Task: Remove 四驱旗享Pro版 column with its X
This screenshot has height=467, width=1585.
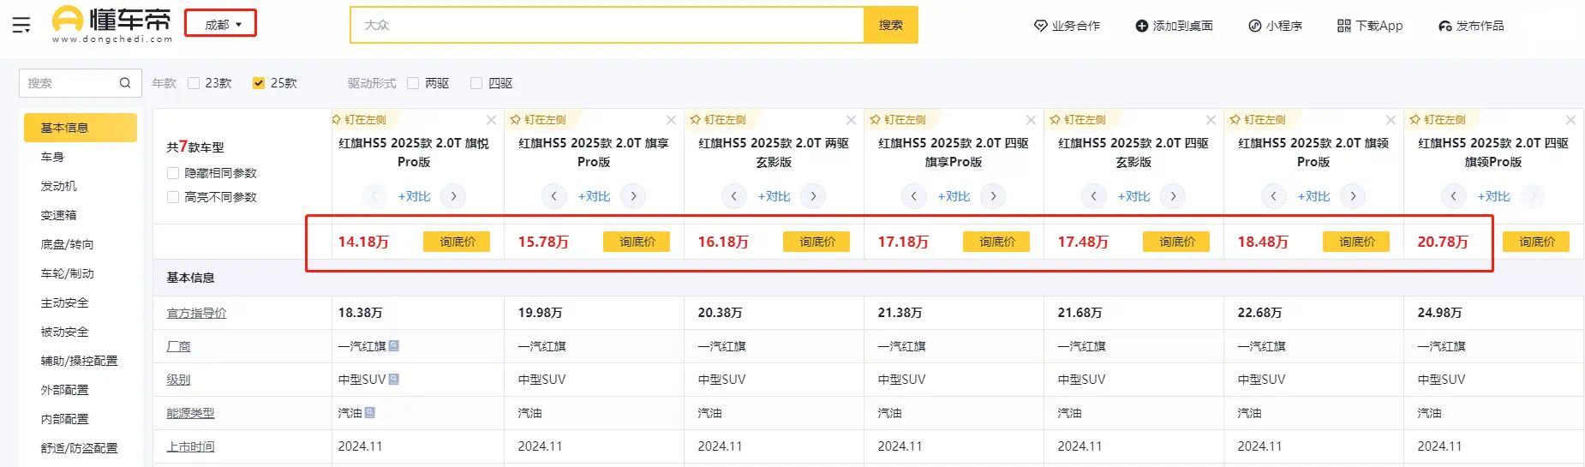Action: point(1031,120)
